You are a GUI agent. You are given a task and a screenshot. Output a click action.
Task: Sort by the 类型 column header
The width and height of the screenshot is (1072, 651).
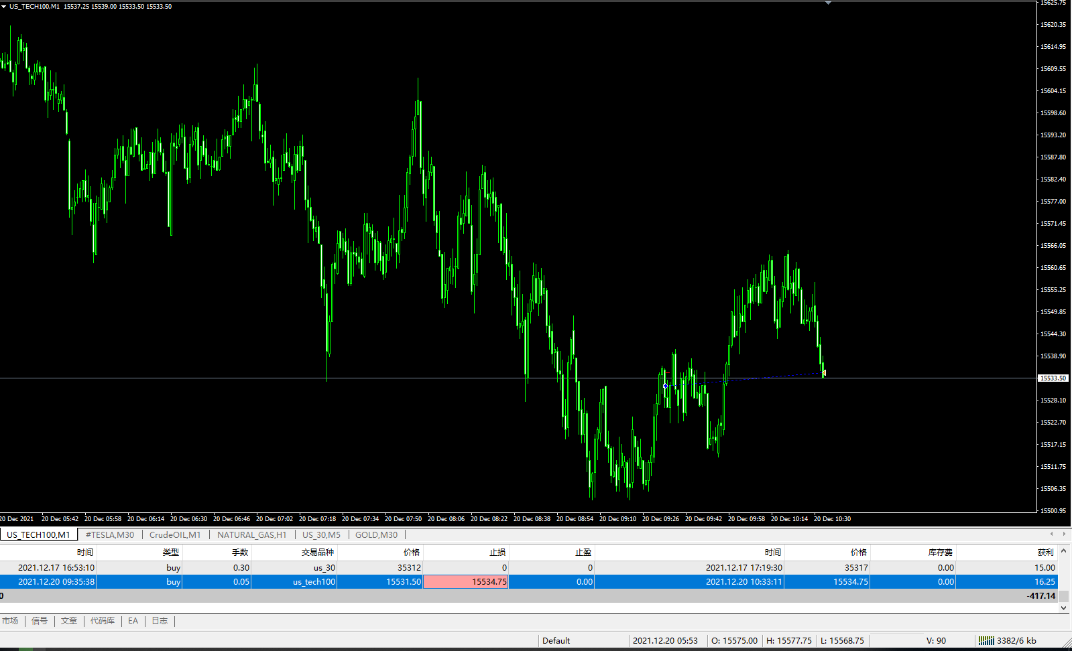pos(139,553)
